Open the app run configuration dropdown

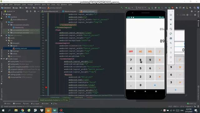(x=129, y=8)
